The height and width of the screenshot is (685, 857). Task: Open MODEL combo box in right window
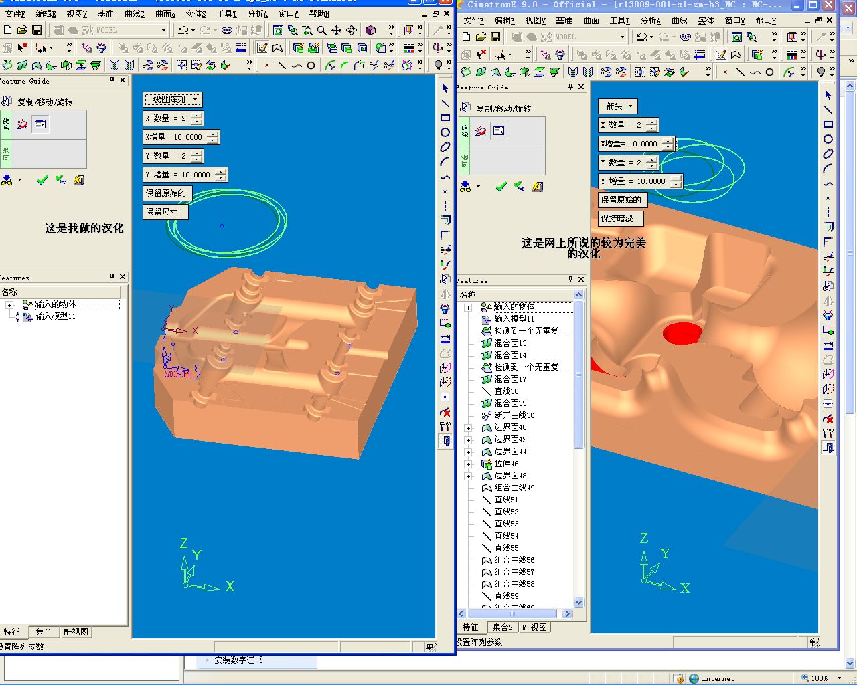coord(589,37)
